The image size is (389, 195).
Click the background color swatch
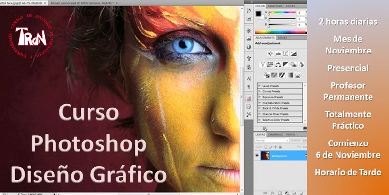[x=262, y=17]
